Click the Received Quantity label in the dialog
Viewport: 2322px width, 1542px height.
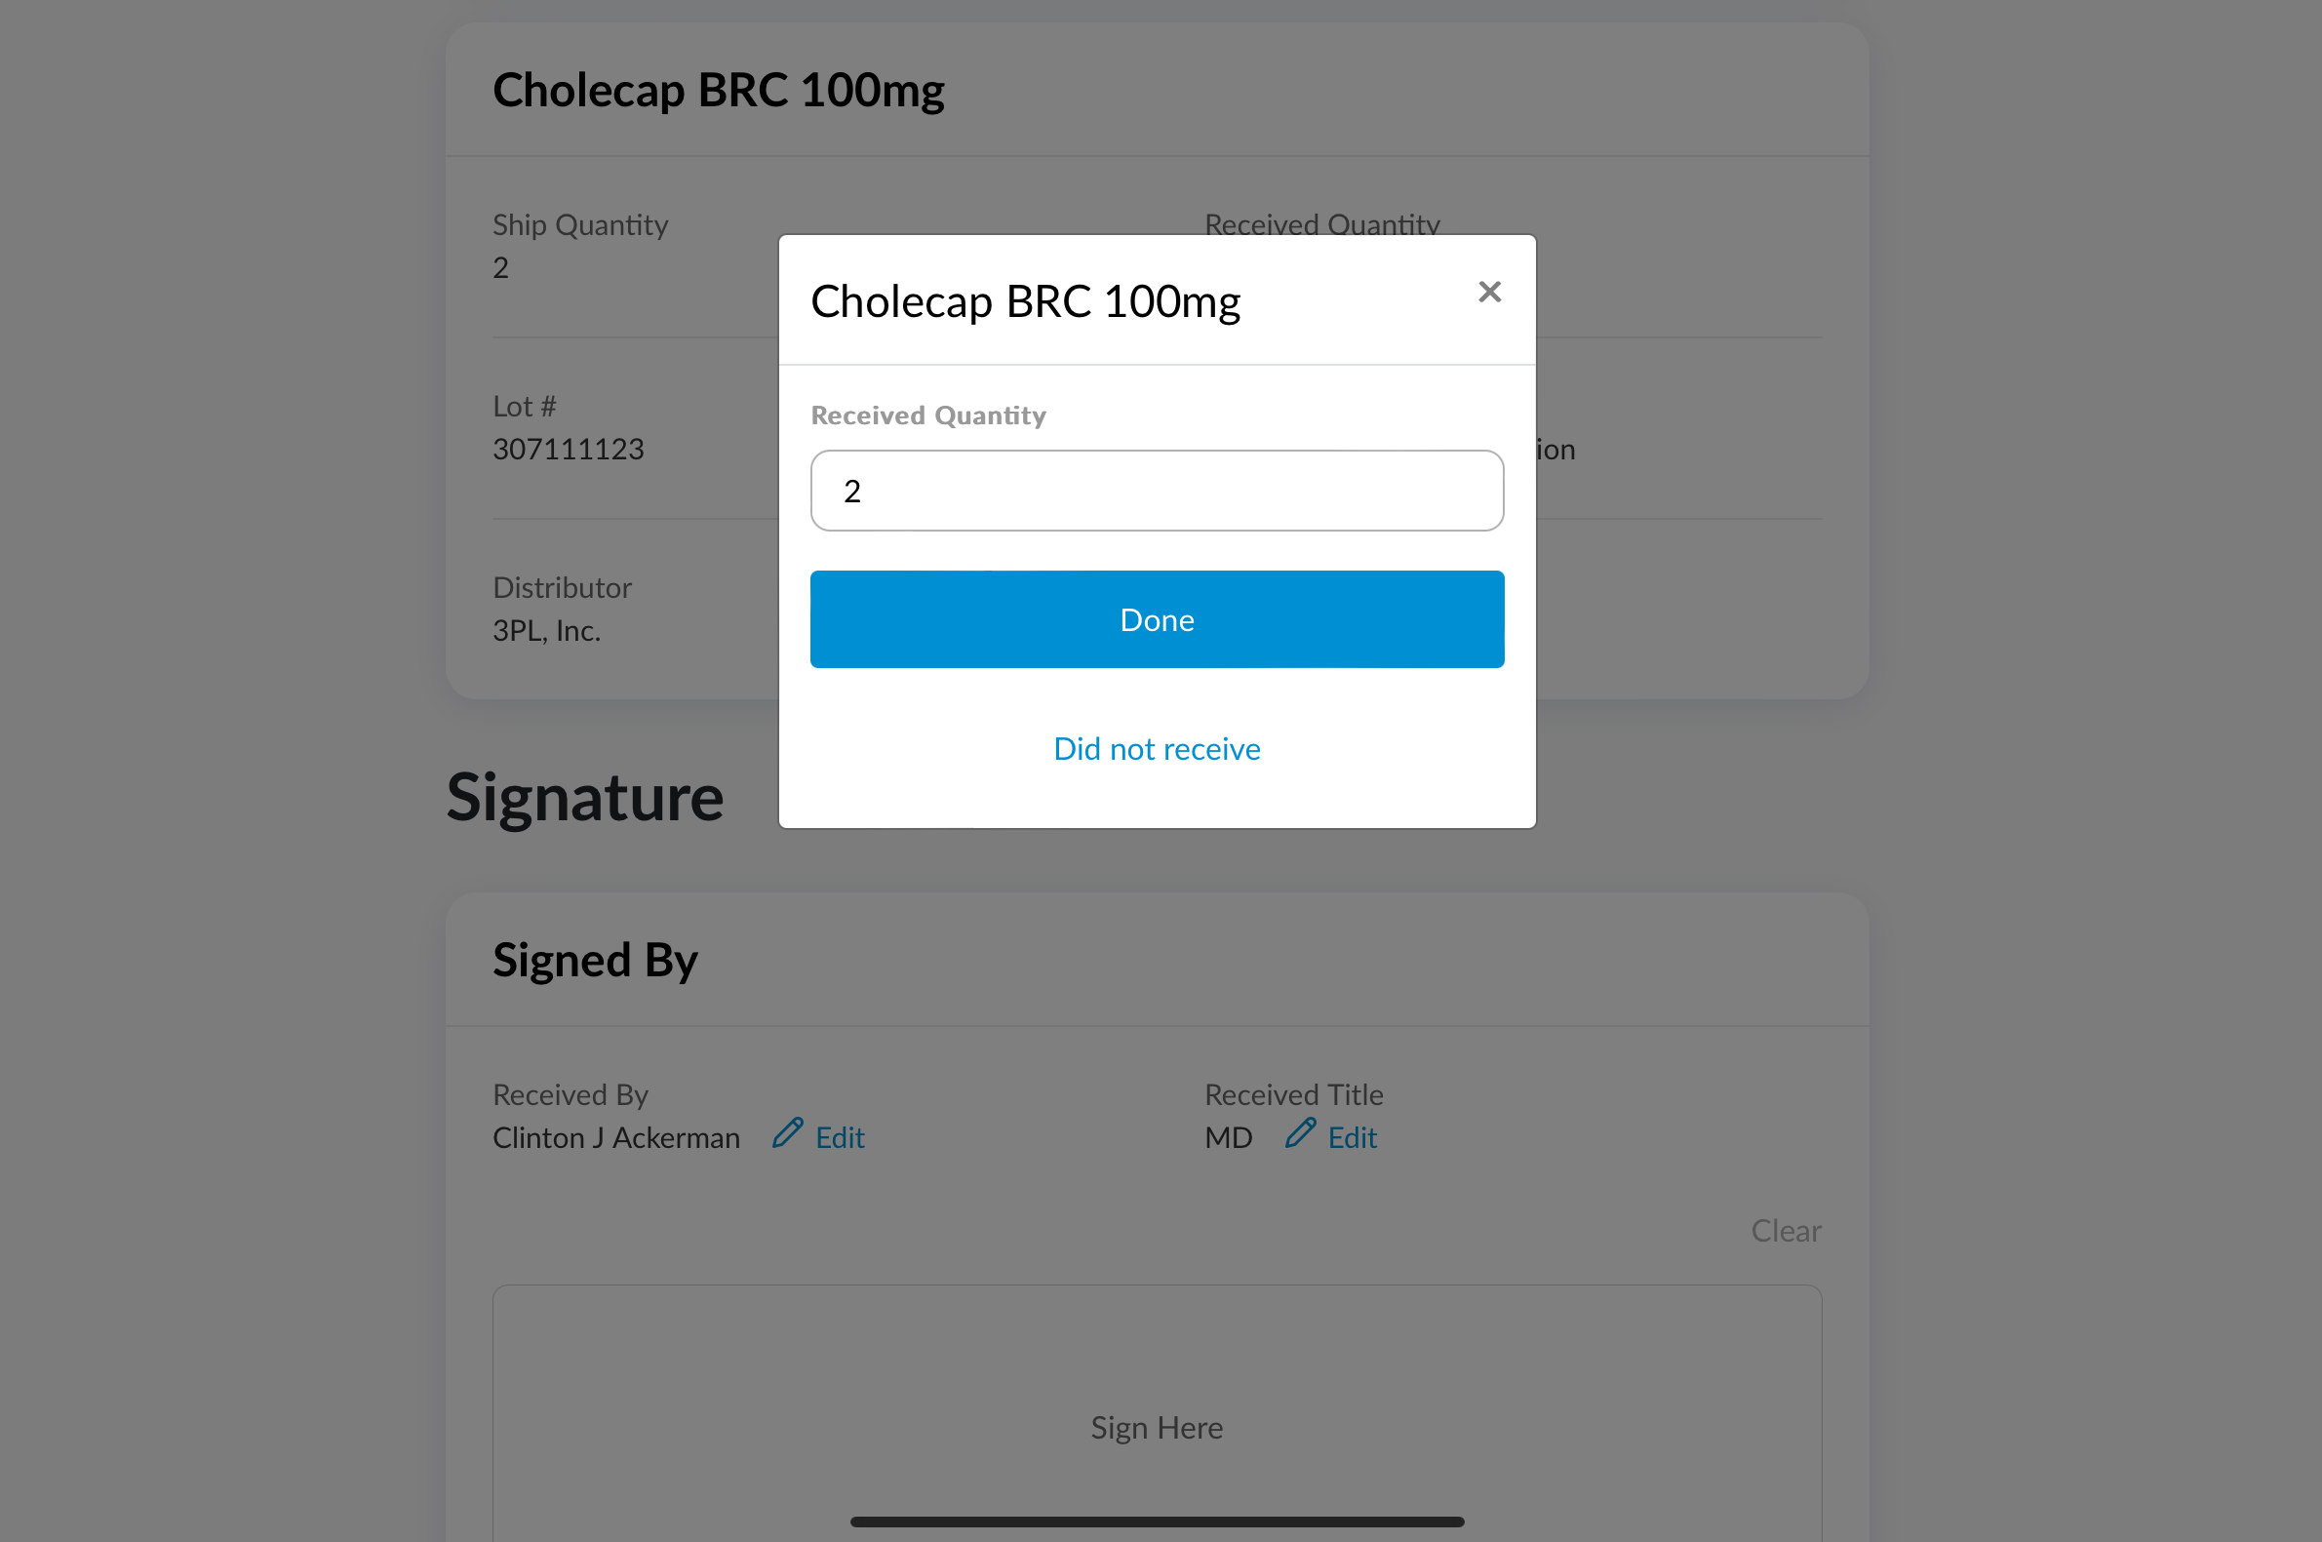pyautogui.click(x=927, y=416)
